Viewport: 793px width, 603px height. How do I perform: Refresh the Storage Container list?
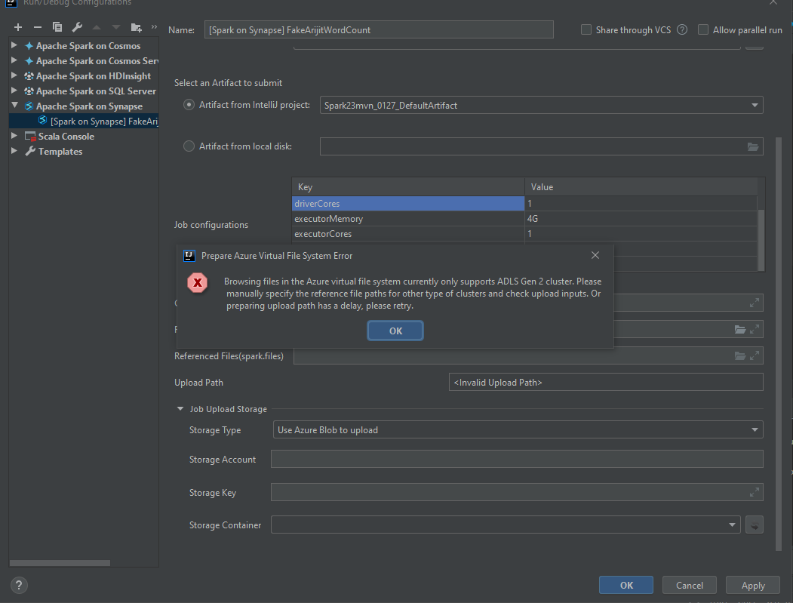pyautogui.click(x=755, y=525)
